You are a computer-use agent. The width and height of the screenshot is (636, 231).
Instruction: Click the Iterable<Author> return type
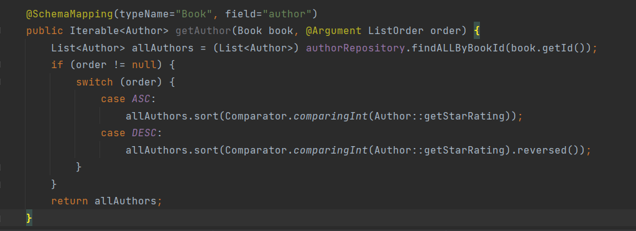coord(119,31)
